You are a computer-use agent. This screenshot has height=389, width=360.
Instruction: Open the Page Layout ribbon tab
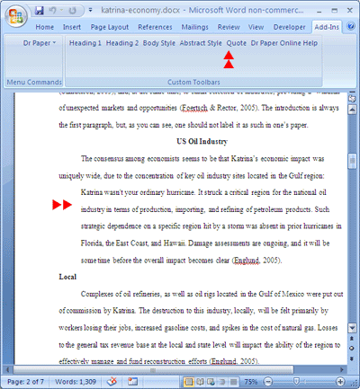pyautogui.click(x=110, y=27)
